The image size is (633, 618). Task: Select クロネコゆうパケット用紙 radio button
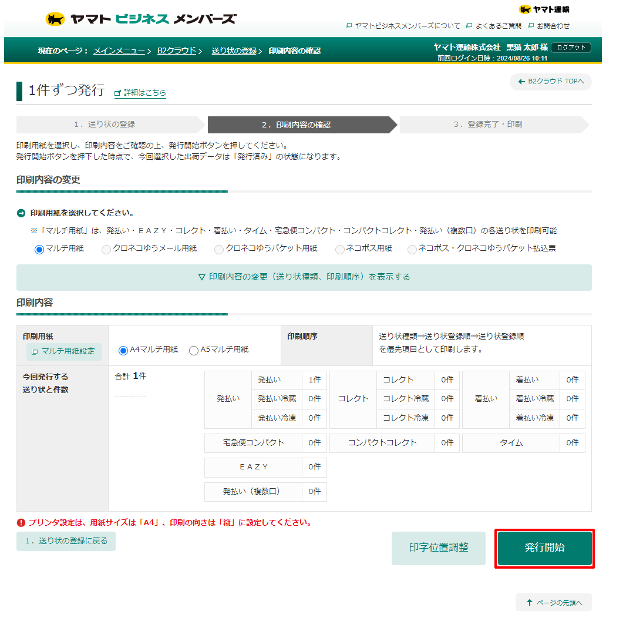click(219, 249)
